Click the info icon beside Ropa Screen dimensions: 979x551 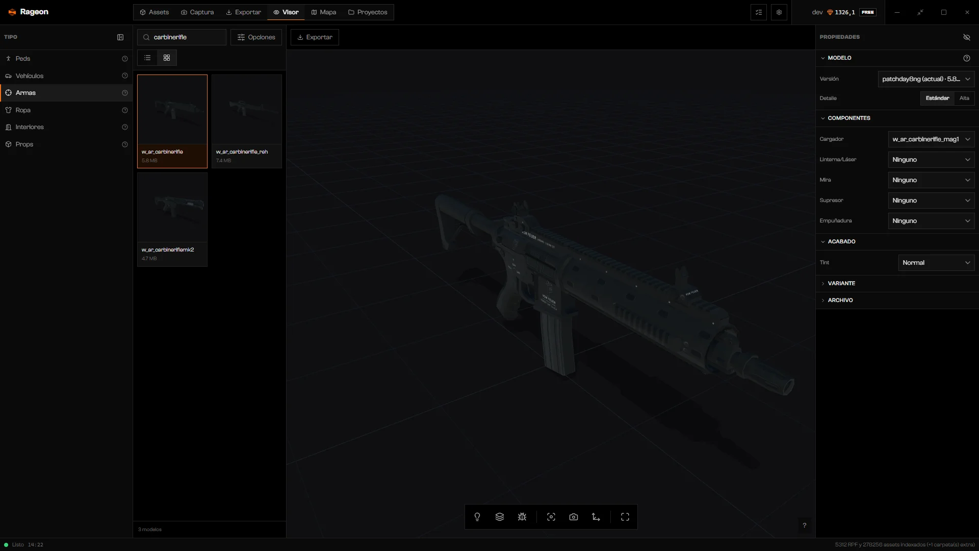[x=125, y=110]
